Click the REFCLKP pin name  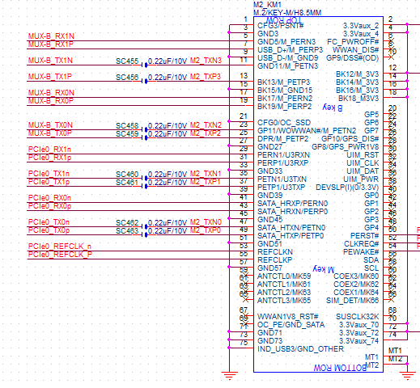click(275, 260)
